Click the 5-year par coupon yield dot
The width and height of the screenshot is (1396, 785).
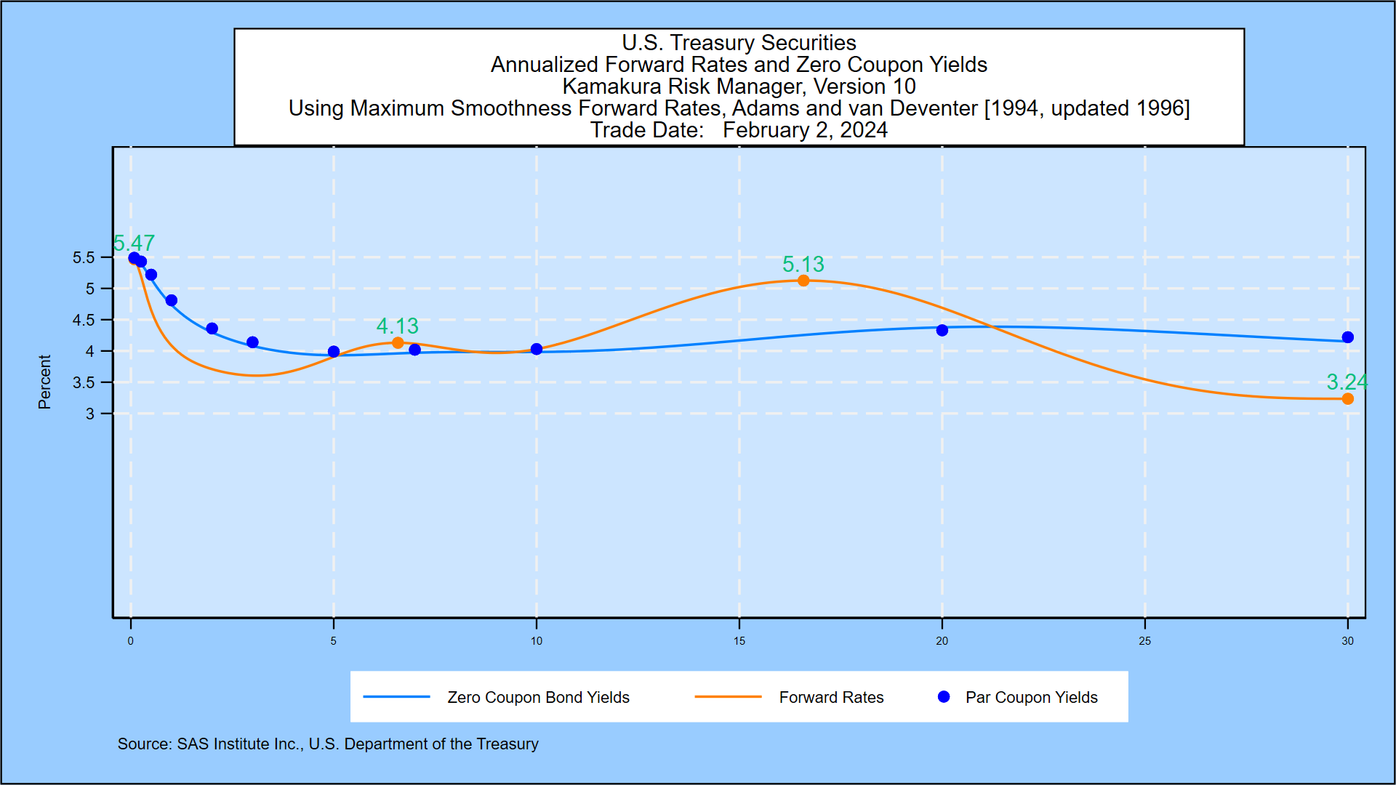click(334, 352)
